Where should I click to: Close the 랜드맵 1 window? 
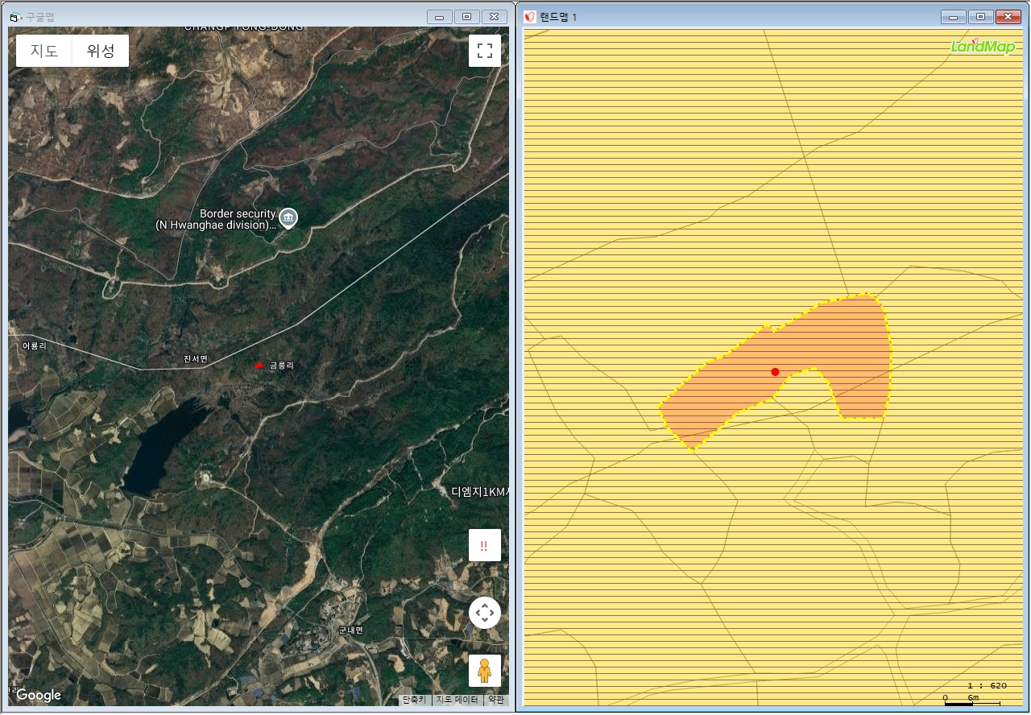(x=1006, y=17)
